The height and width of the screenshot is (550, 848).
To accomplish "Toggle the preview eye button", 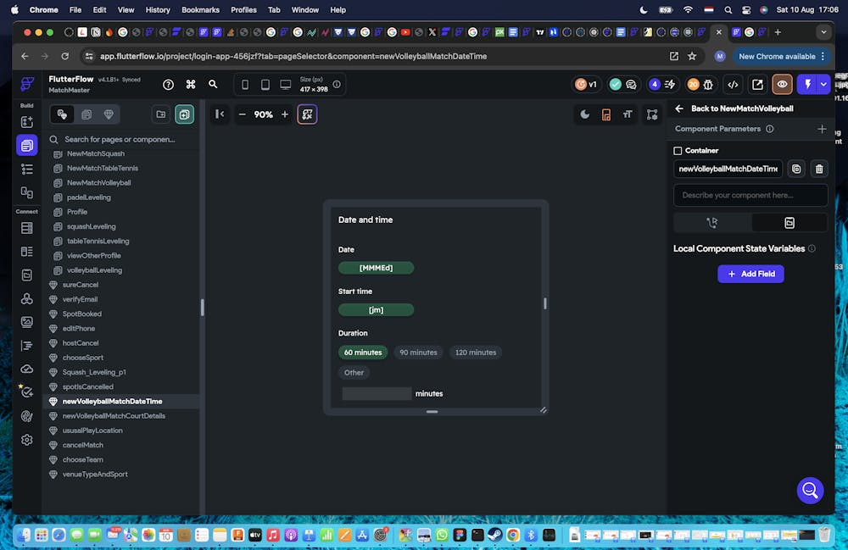I will pos(782,85).
